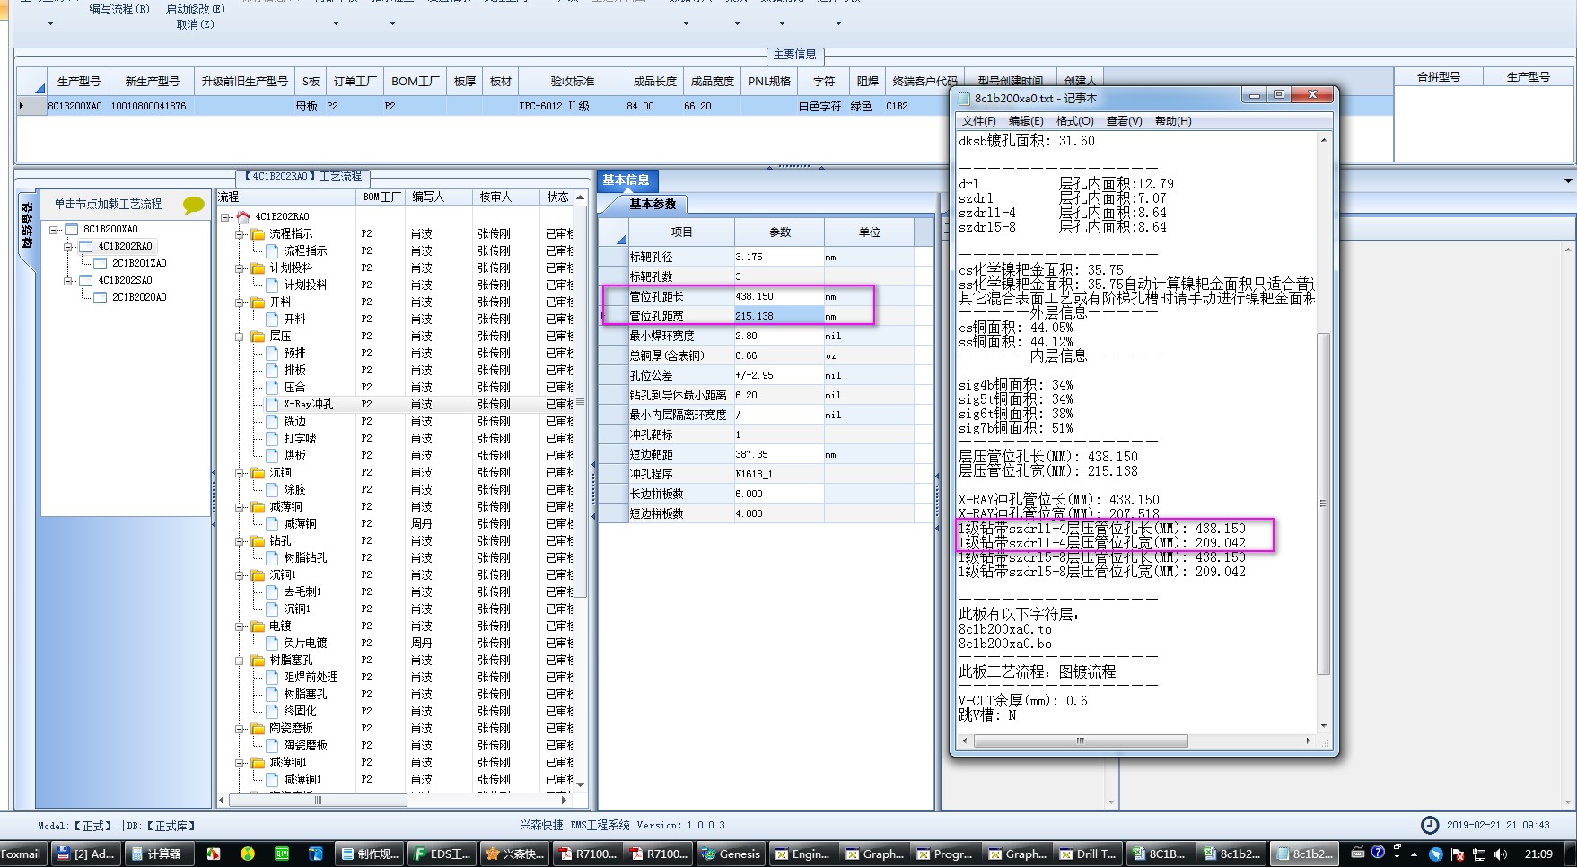
Task: Select the 基本参数 tab
Action: tap(653, 204)
